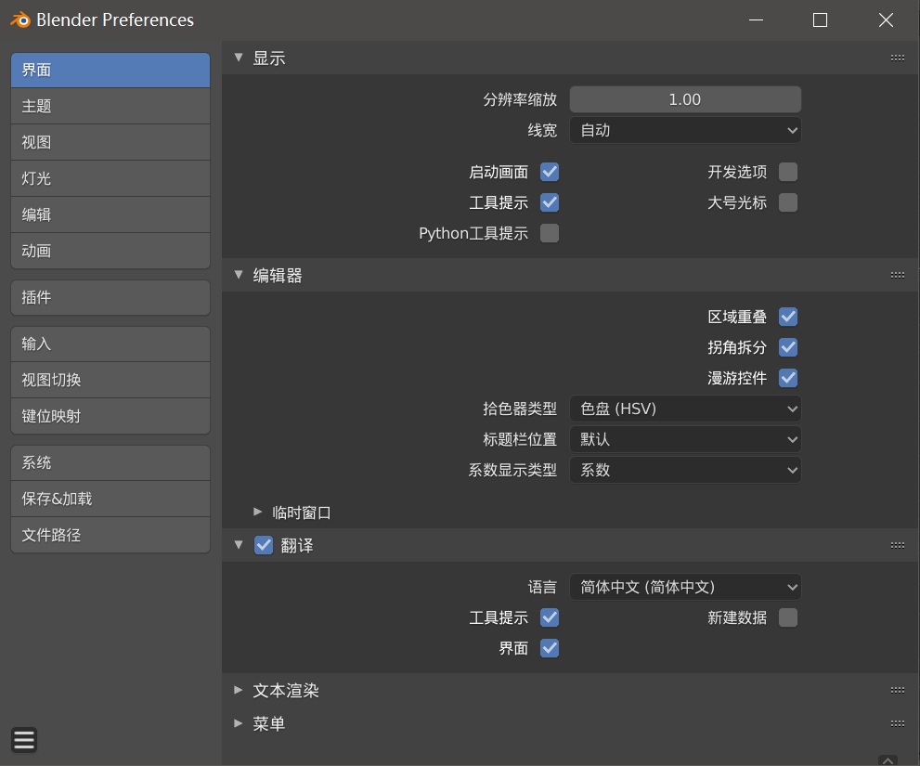Open the 文件路径 tab
920x766 pixels.
pos(110,536)
